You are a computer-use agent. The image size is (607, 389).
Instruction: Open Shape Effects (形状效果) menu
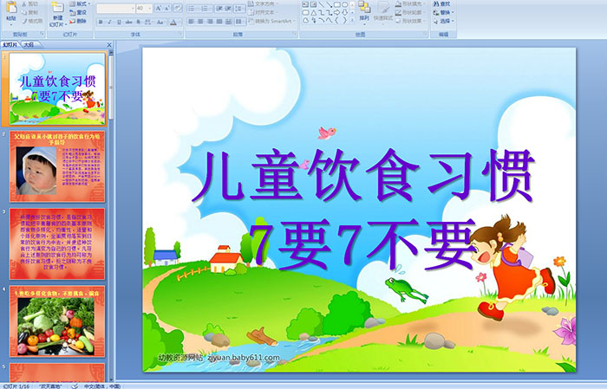click(410, 21)
